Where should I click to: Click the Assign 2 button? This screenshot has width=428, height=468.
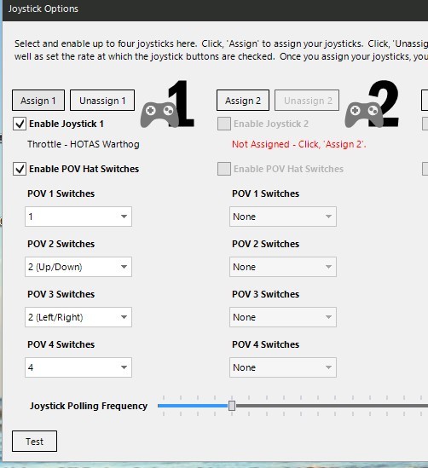[x=243, y=101]
